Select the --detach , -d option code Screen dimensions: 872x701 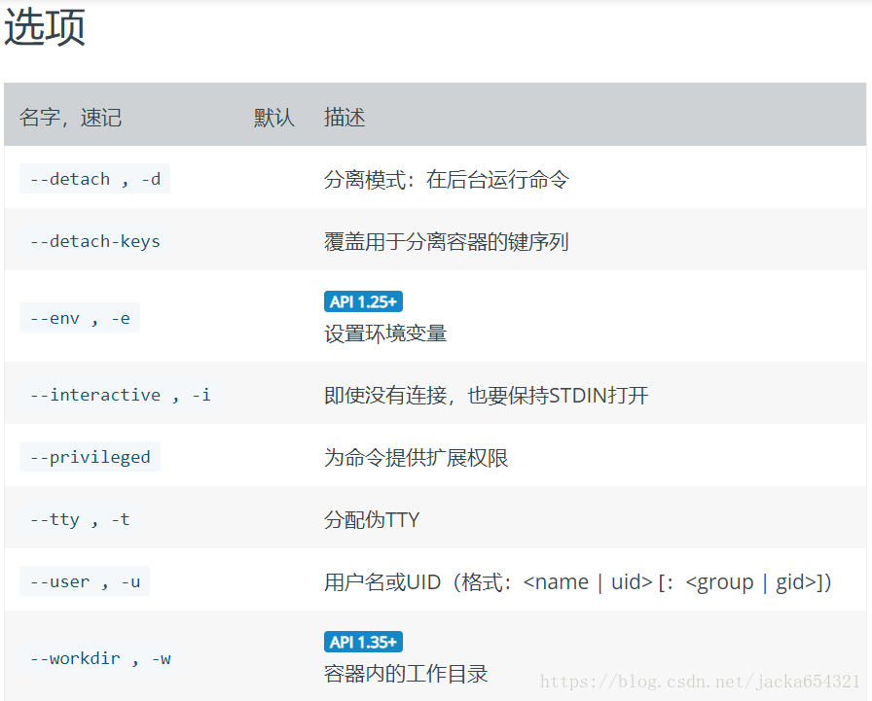(94, 179)
